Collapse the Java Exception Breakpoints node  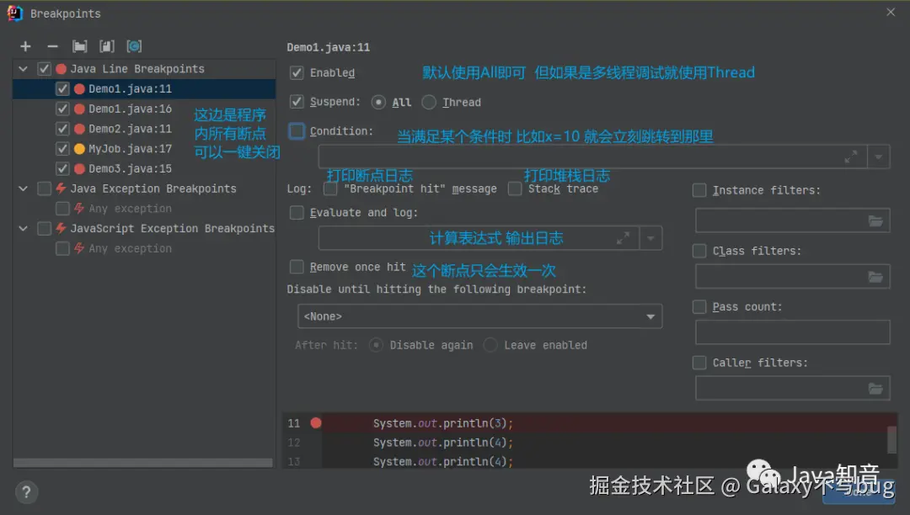click(x=24, y=188)
